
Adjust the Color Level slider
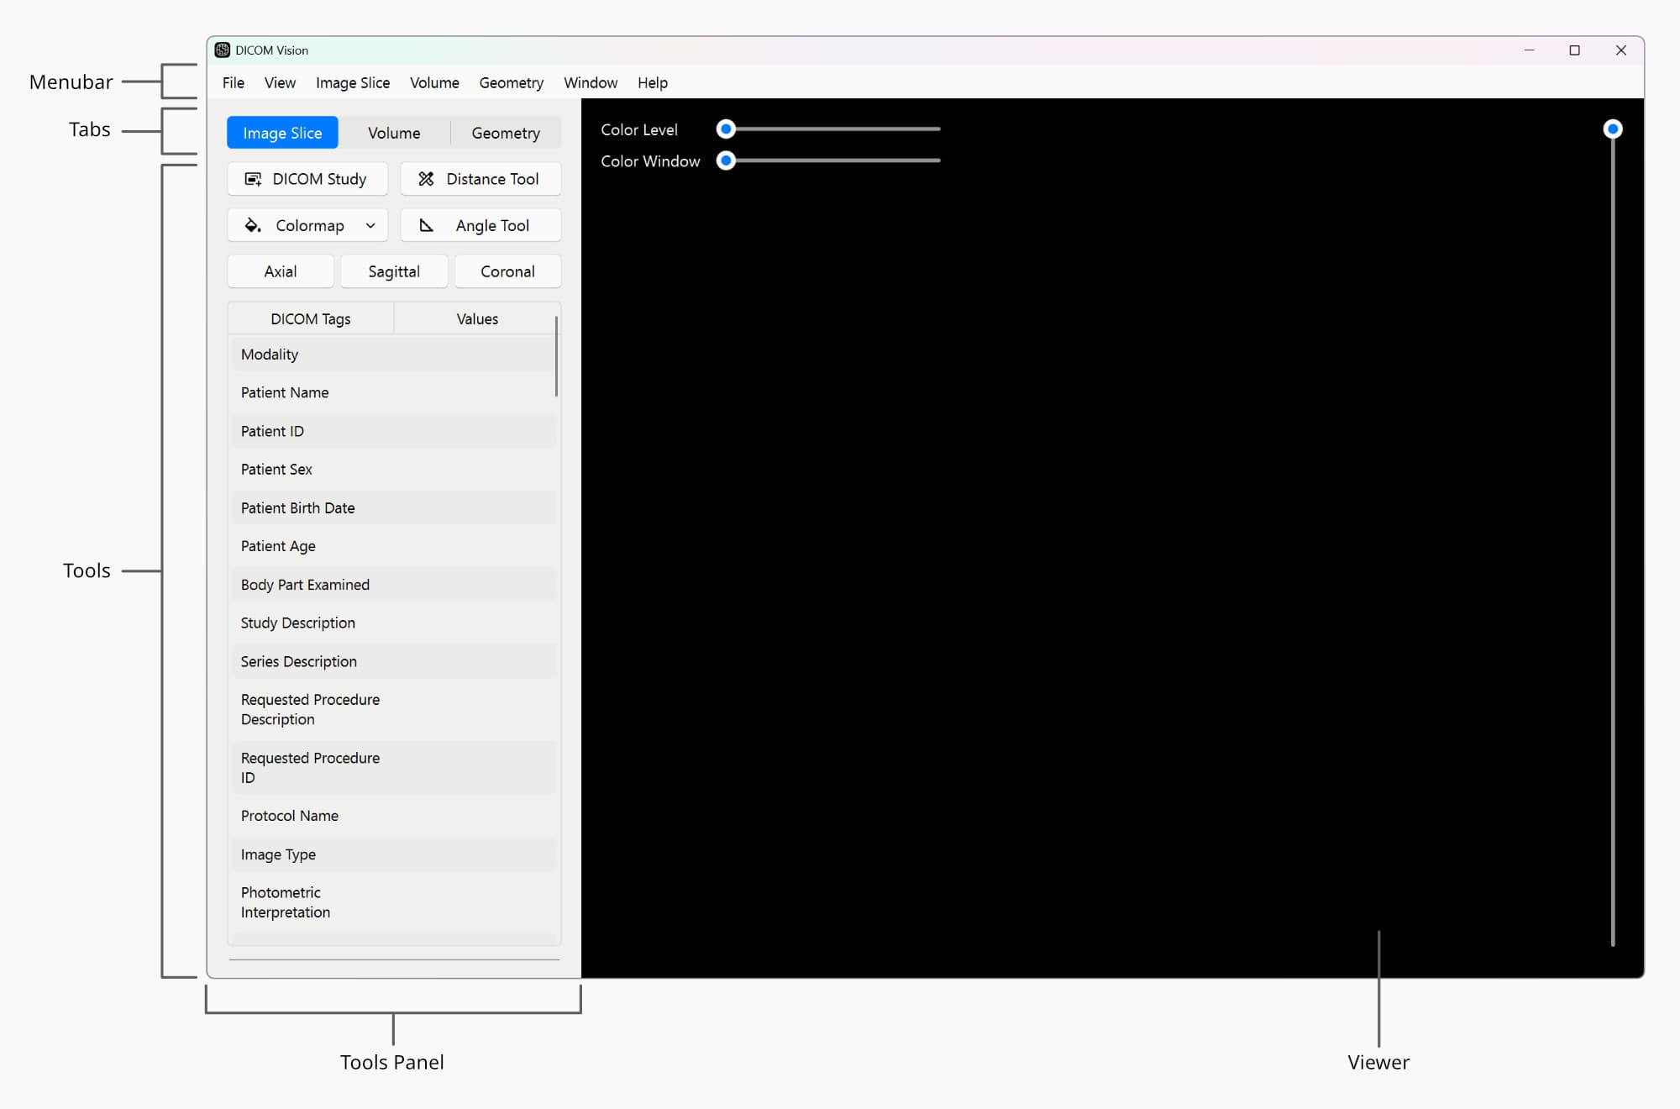click(x=726, y=129)
